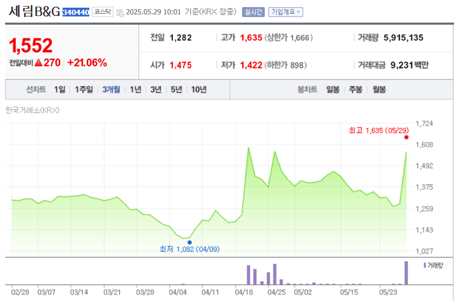Click the 실시간 button

coord(253,12)
